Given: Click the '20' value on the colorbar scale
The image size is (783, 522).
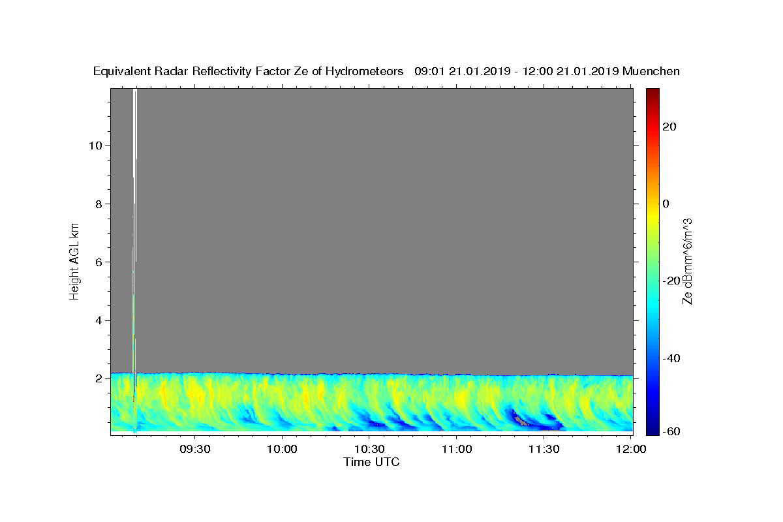Looking at the screenshot, I should (669, 127).
